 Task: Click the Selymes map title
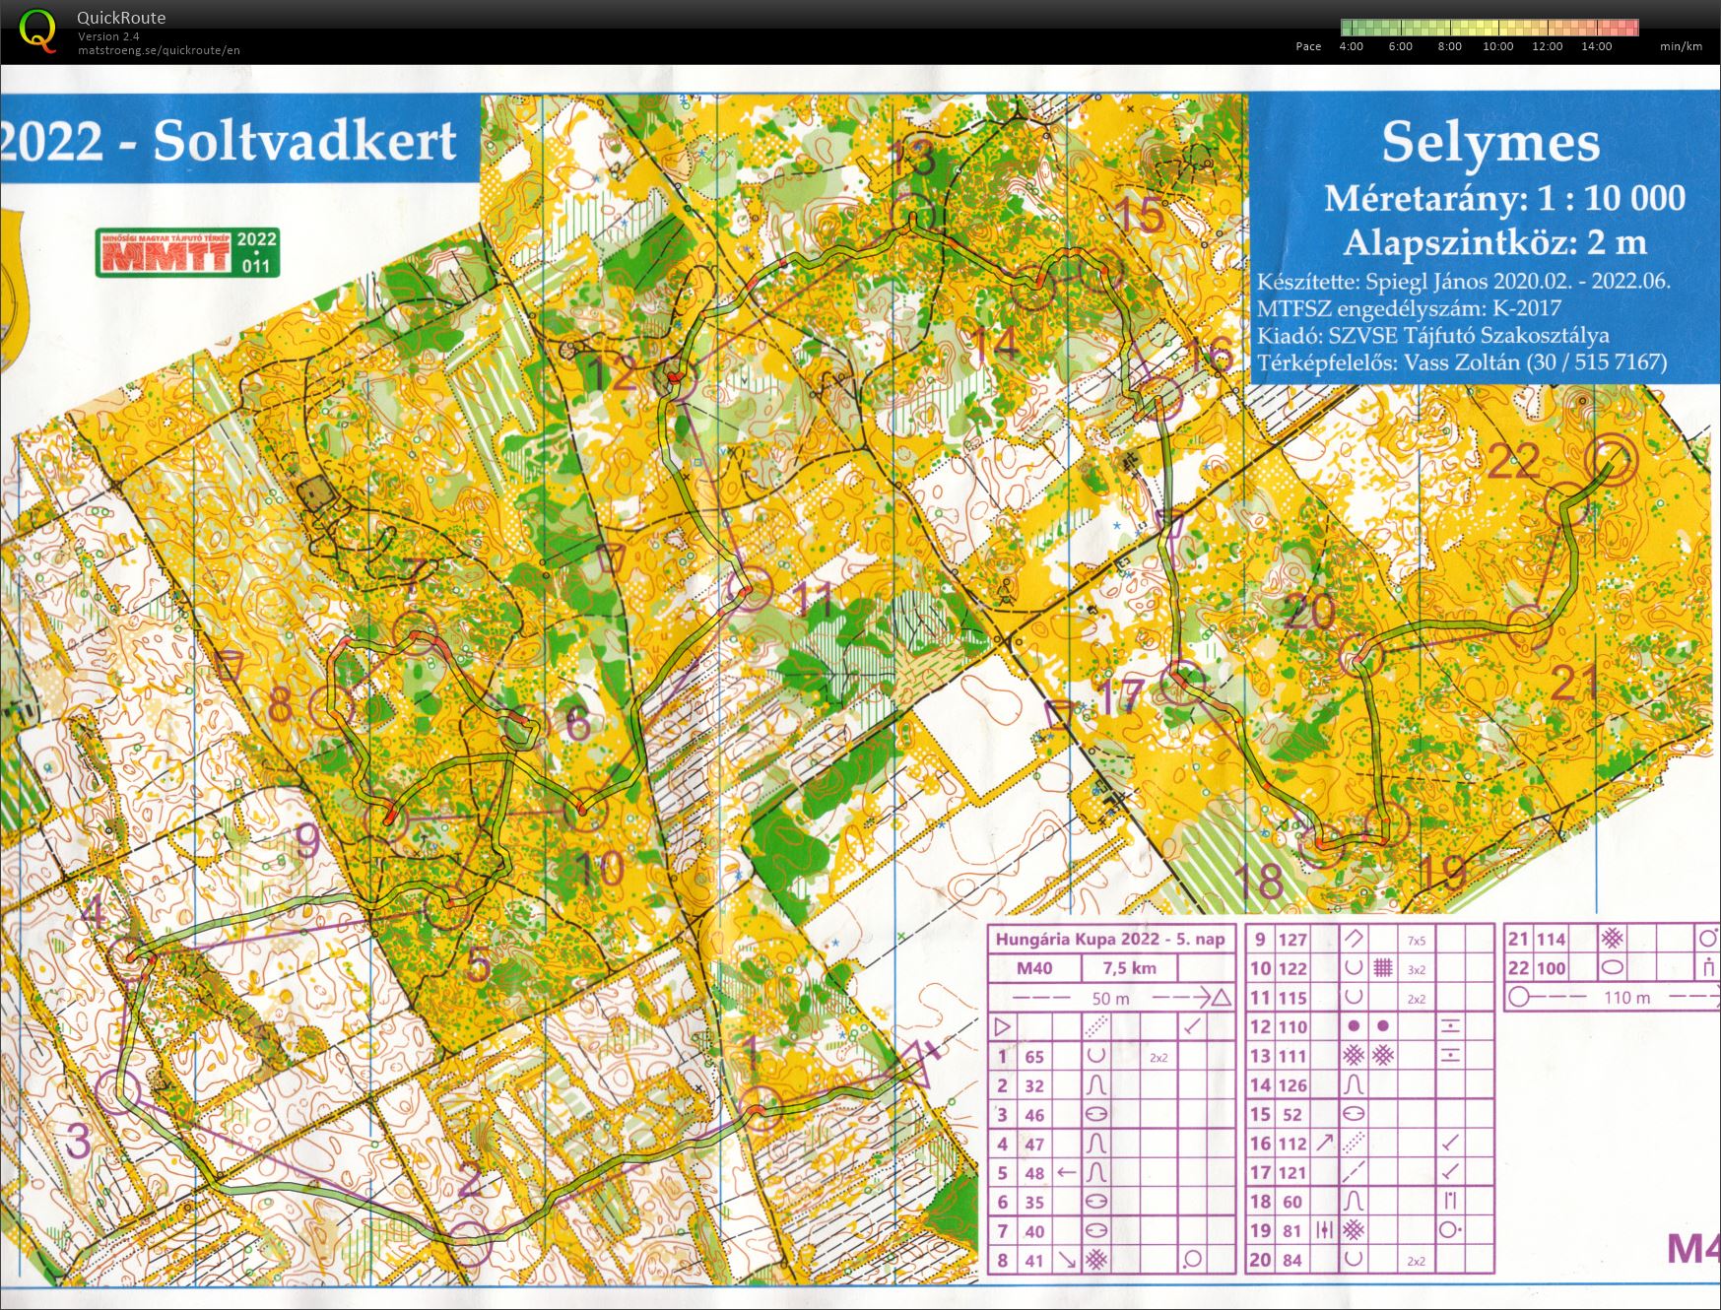(1489, 143)
